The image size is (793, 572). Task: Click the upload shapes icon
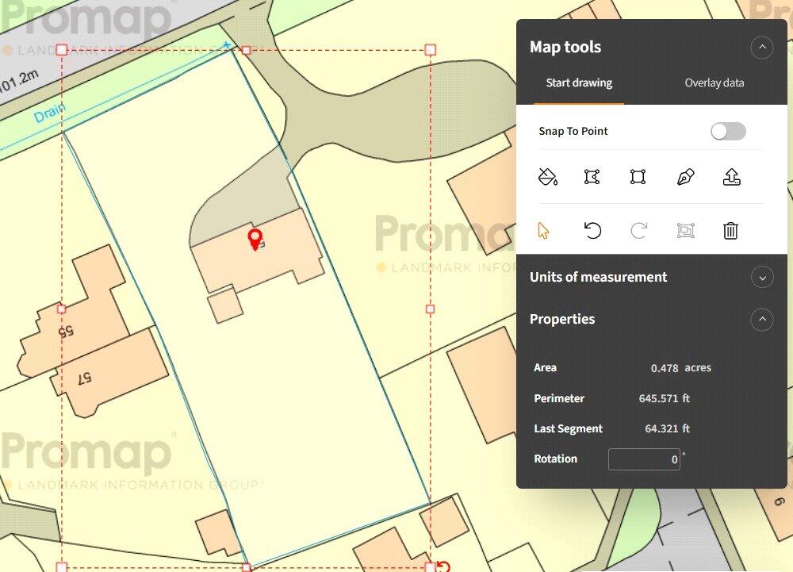[730, 177]
